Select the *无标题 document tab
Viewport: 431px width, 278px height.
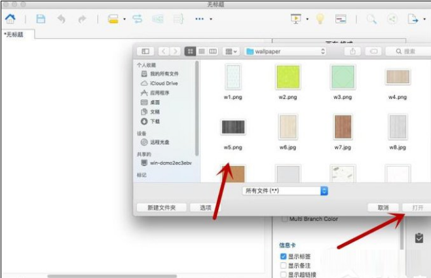pyautogui.click(x=18, y=34)
